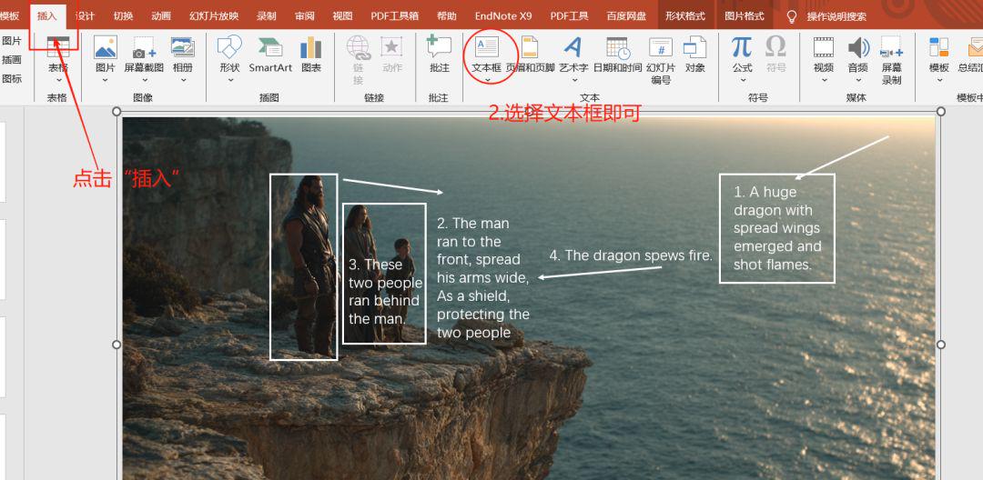Expand the 文本框 dropdown arrow
This screenshot has width=983, height=480.
(486, 79)
